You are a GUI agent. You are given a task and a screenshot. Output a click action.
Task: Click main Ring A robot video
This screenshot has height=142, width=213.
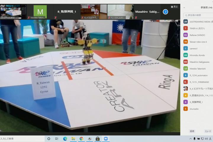click(x=90, y=76)
